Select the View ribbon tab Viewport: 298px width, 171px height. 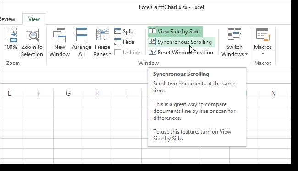[34, 19]
